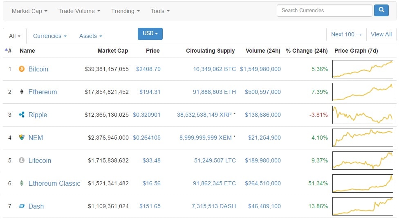Open the Ethereum Classic name link
The height and width of the screenshot is (220, 399).
click(x=54, y=183)
